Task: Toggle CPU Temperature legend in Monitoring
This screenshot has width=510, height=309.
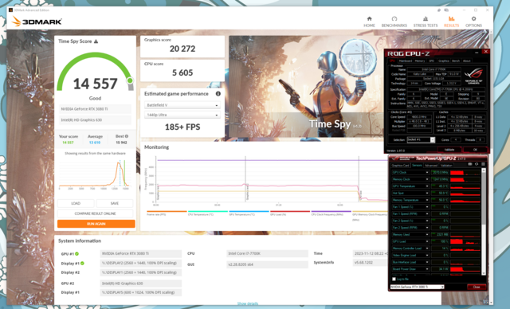Action: [207, 213]
